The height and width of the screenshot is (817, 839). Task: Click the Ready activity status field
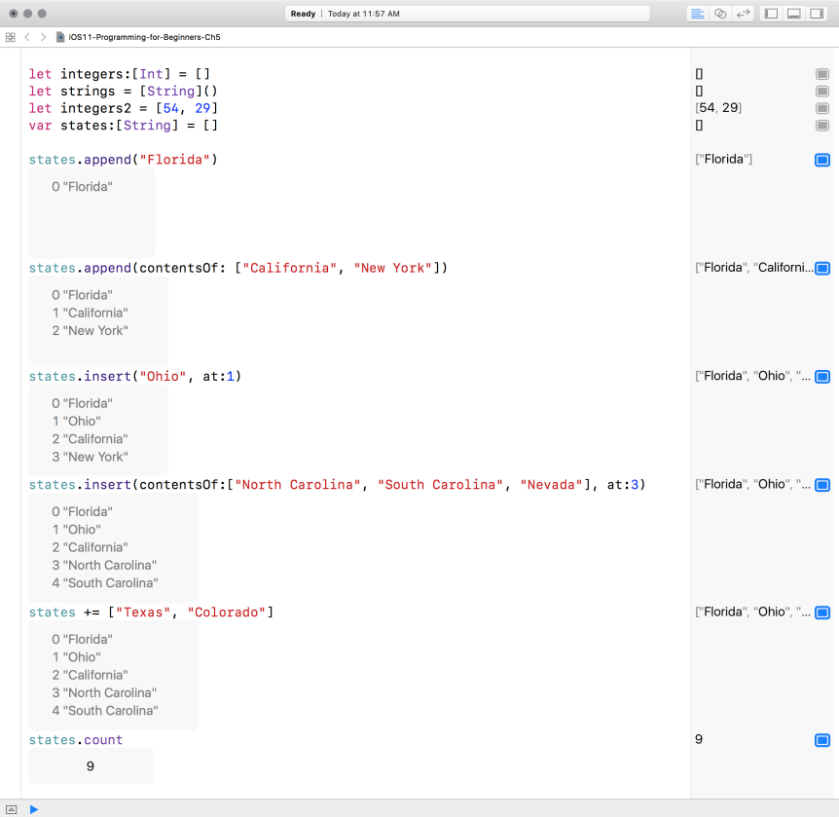click(467, 14)
